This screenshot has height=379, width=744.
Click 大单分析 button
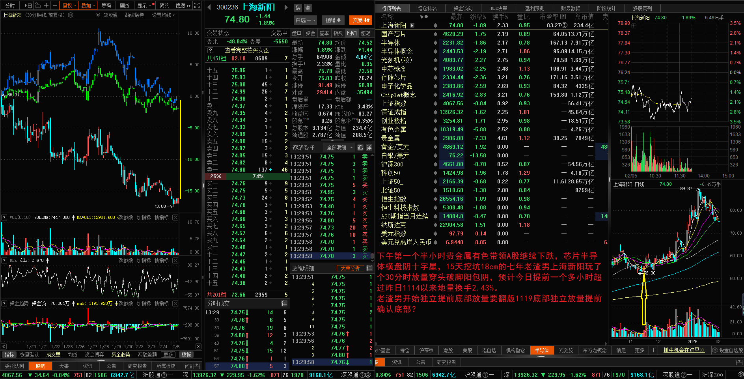(350, 268)
